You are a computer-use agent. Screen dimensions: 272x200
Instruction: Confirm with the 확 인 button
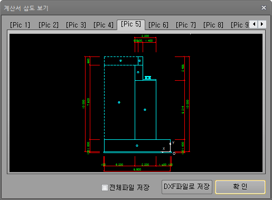tap(240, 187)
